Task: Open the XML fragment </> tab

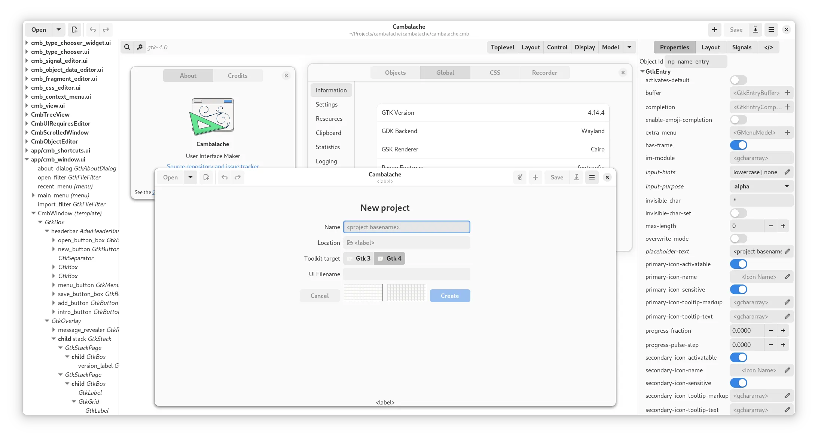Action: point(769,47)
